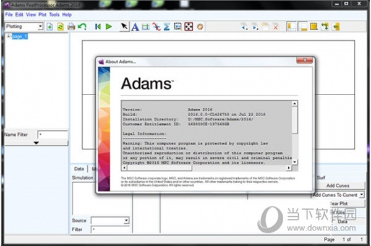
Task: Open the Plot menu
Action: [42, 15]
